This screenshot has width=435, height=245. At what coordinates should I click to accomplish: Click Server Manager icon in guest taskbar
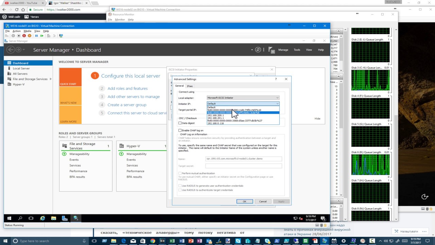65,218
